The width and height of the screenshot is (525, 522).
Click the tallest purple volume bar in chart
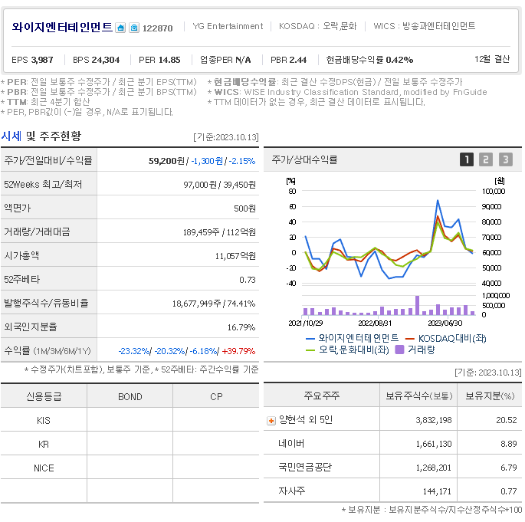click(417, 305)
